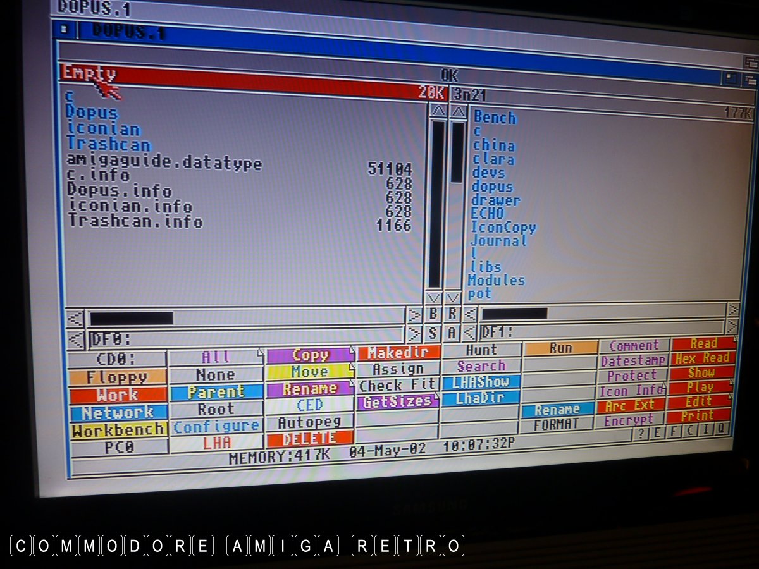Click the tiny F button at bottom right
Screen dimensions: 759x569
(673, 431)
